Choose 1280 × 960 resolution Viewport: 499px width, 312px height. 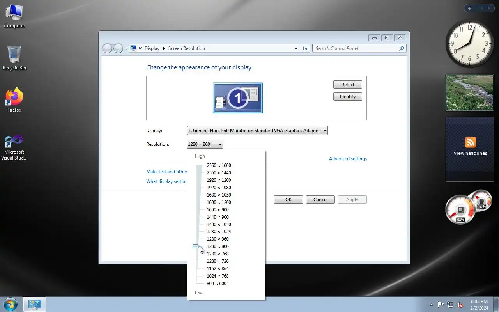[x=218, y=239]
